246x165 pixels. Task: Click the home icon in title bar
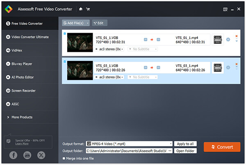[x=81, y=9]
